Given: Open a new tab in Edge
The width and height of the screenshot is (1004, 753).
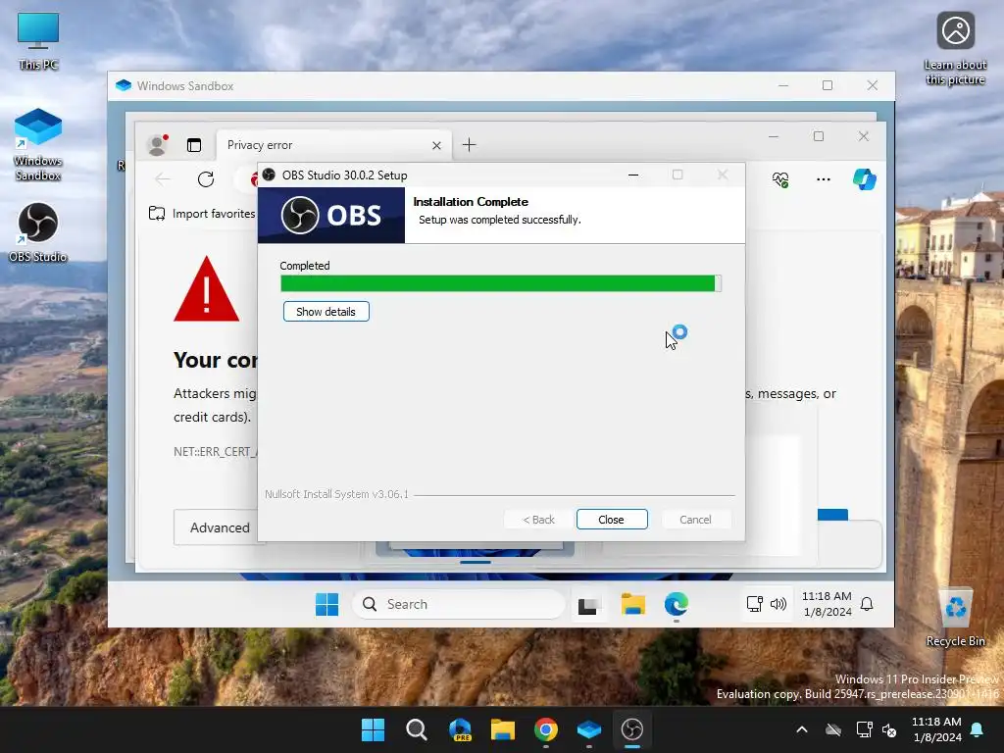Looking at the screenshot, I should tap(470, 145).
